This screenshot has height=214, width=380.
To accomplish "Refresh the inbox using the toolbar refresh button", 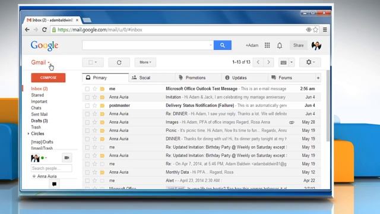I will [119, 62].
